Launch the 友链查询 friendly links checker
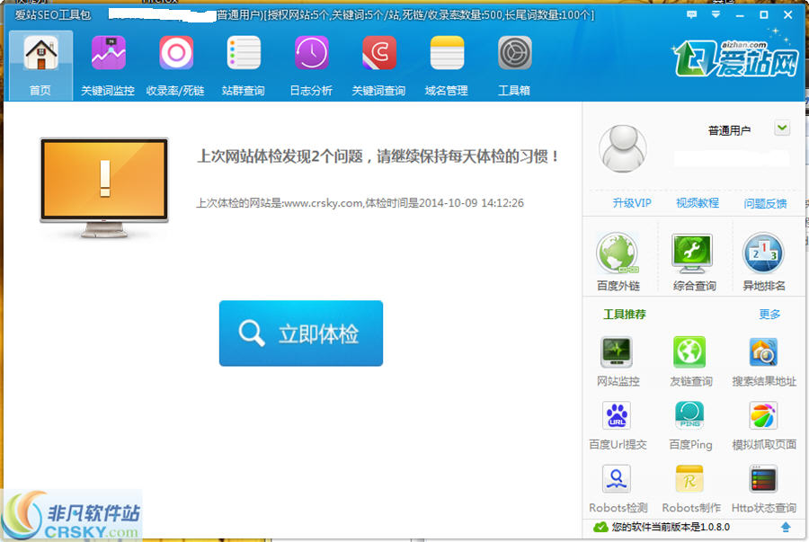Image resolution: width=809 pixels, height=542 pixels. (690, 358)
